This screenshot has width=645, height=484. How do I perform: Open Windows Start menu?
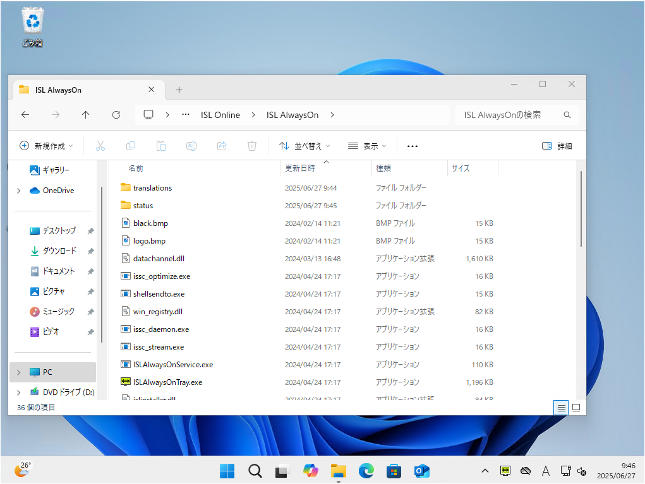click(227, 471)
